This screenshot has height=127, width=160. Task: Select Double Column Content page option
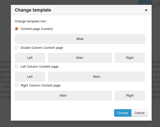click(17, 48)
